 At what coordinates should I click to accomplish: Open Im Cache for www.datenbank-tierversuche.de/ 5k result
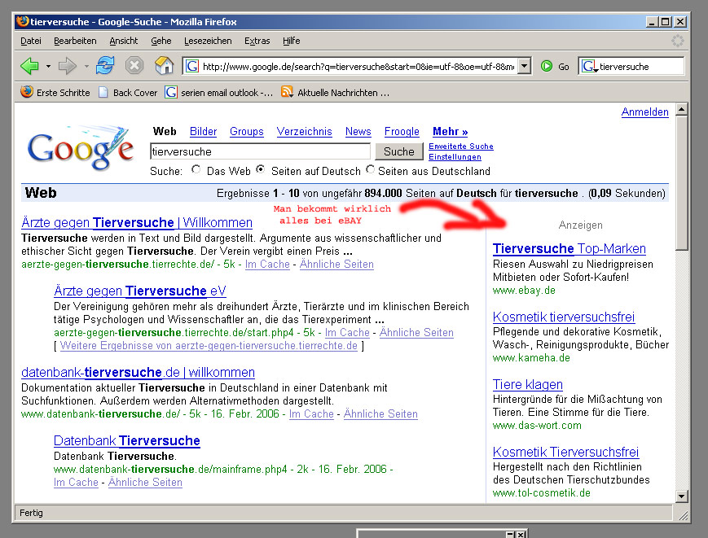tap(311, 413)
